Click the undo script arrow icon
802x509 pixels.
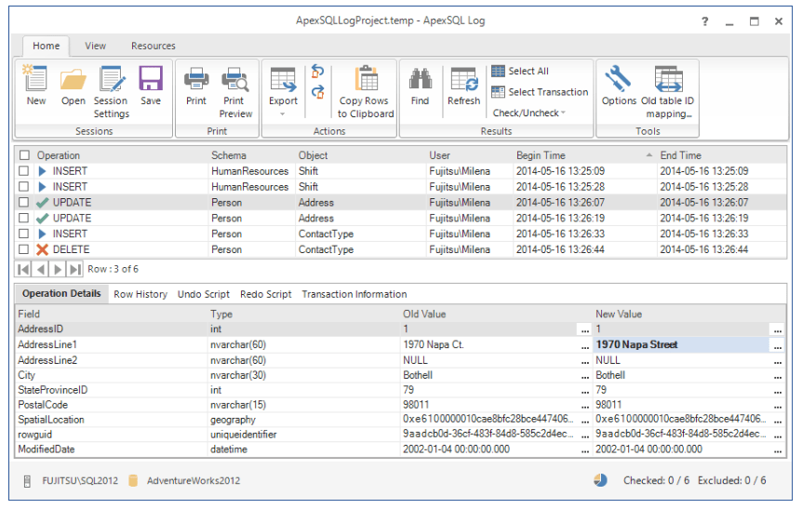[317, 71]
